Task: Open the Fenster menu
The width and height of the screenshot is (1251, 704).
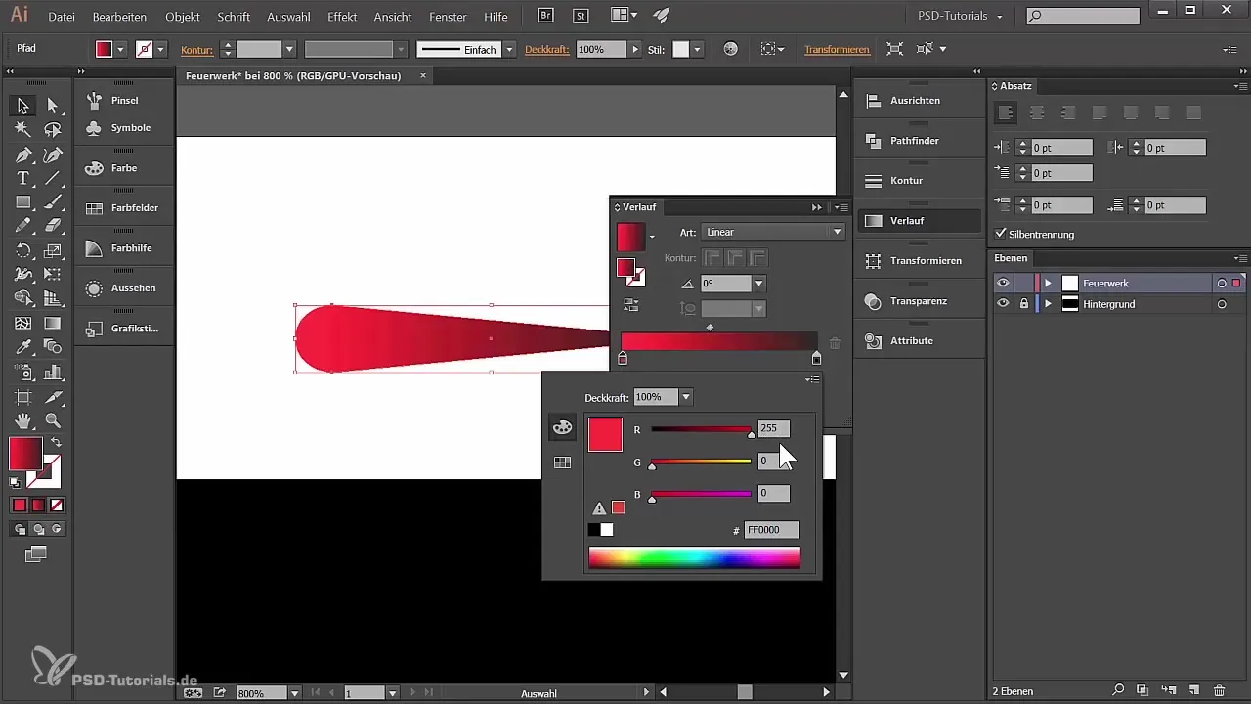Action: tap(448, 17)
